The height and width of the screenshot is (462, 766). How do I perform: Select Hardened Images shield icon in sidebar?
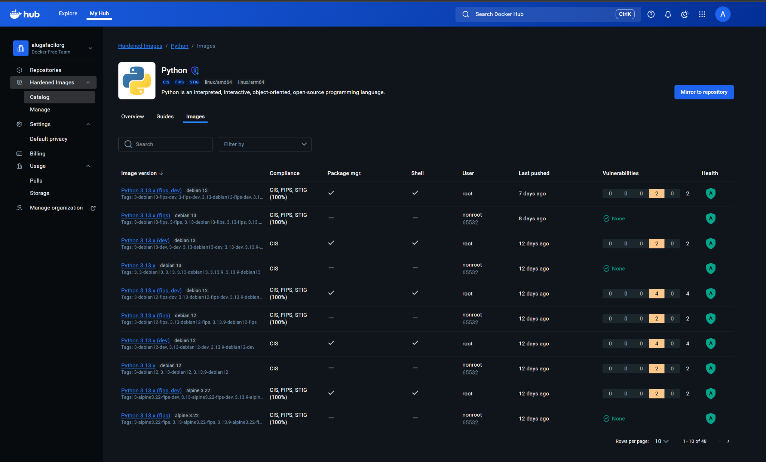click(19, 82)
